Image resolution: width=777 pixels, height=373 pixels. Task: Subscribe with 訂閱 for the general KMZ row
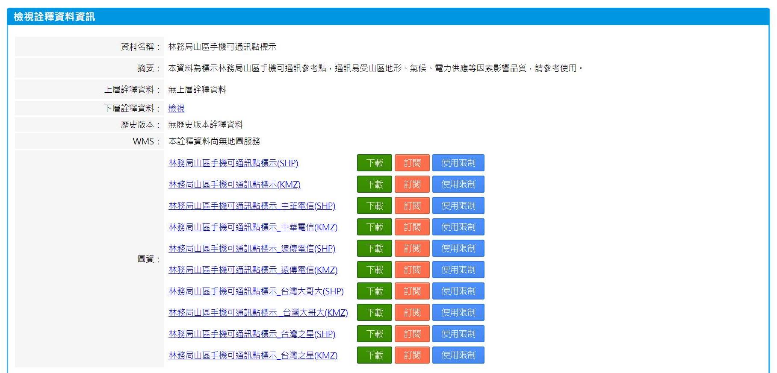[412, 184]
